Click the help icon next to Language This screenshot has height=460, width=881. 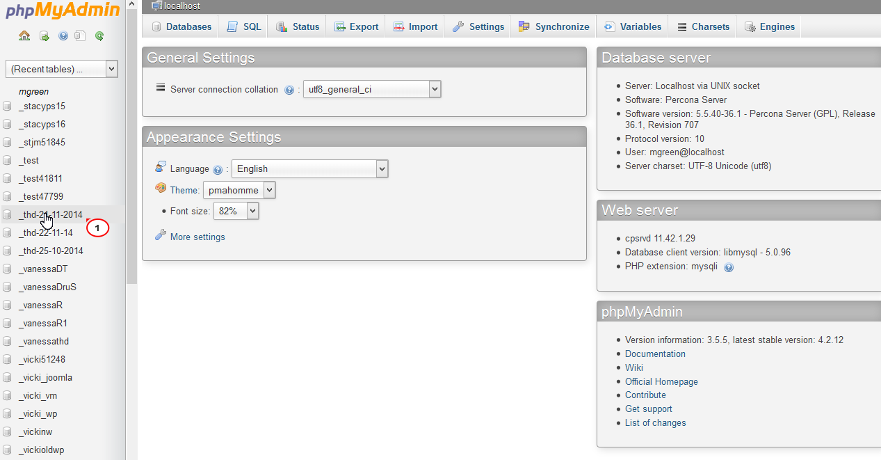click(x=218, y=169)
